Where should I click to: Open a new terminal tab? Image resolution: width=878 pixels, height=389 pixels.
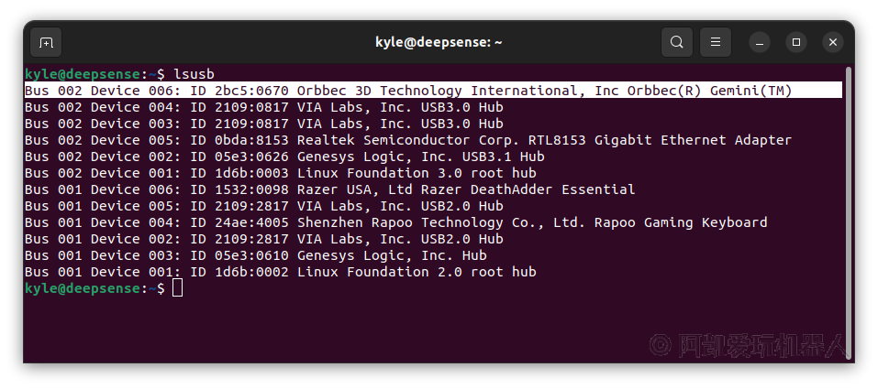pyautogui.click(x=46, y=42)
